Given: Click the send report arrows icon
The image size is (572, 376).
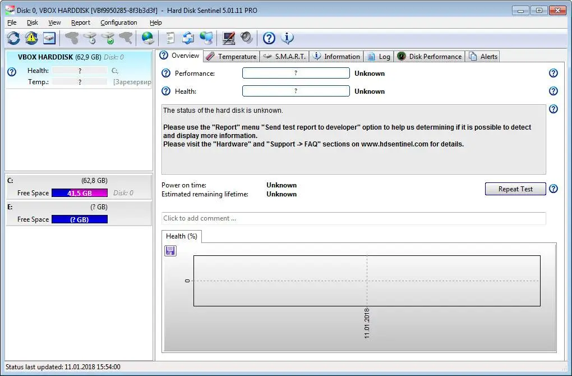Looking at the screenshot, I should (x=188, y=38).
